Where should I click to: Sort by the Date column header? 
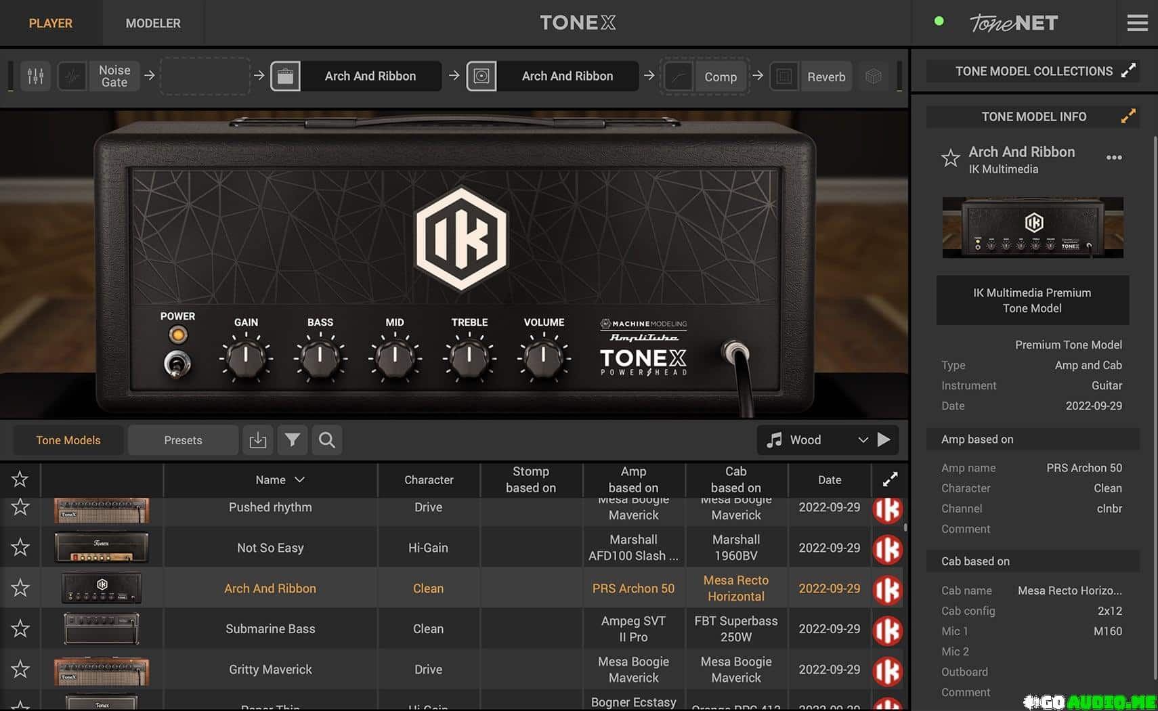[x=830, y=479]
